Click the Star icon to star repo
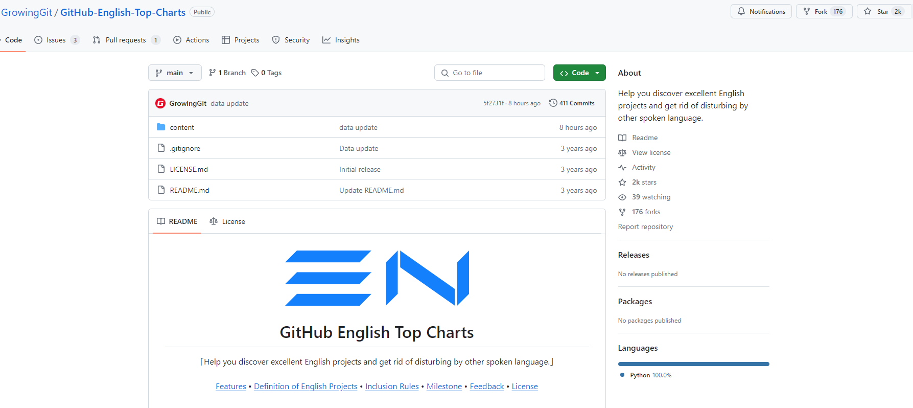 (x=868, y=11)
